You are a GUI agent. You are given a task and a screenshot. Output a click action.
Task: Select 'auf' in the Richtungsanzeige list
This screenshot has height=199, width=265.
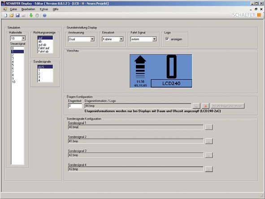45,38
